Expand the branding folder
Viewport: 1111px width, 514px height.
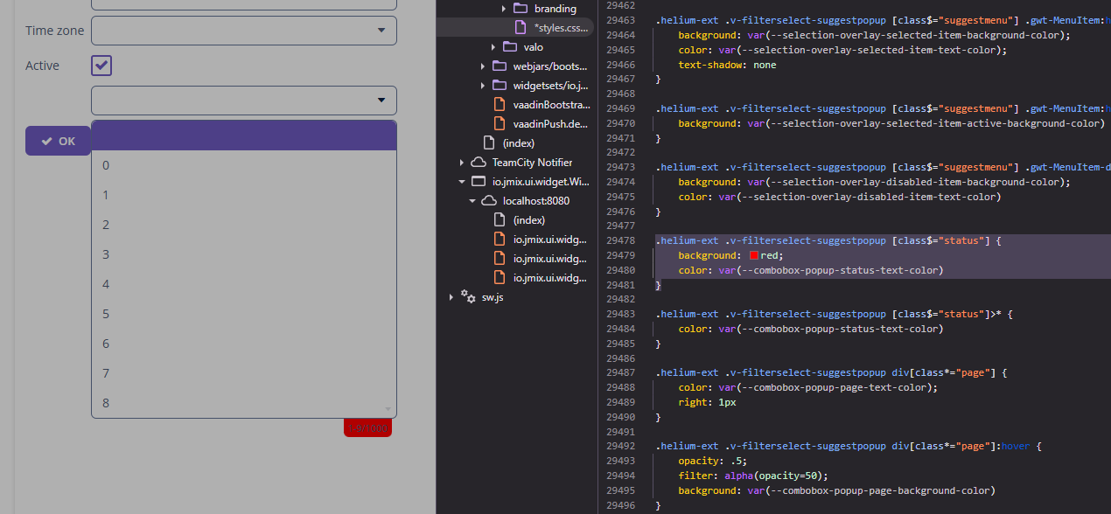[504, 9]
